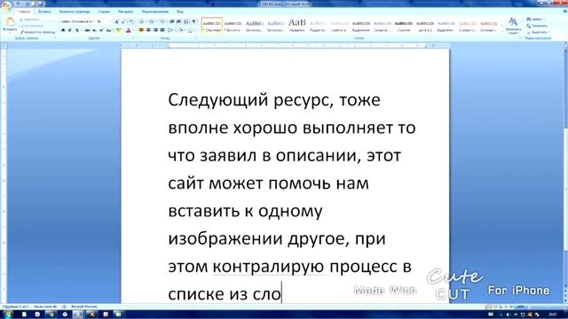This screenshot has height=319, width=568.
Task: Toggle Italic formatting
Action: (x=69, y=30)
